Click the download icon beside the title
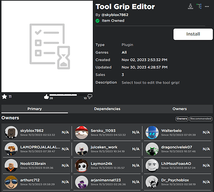 click(x=190, y=7)
